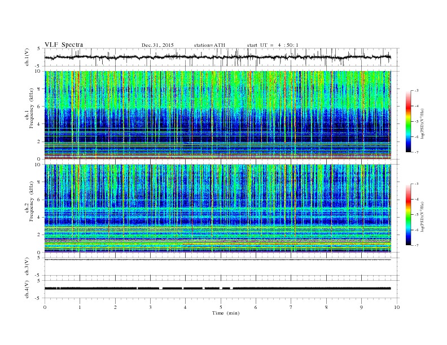Click the ch.1 voltage waveform trace

tap(217, 57)
